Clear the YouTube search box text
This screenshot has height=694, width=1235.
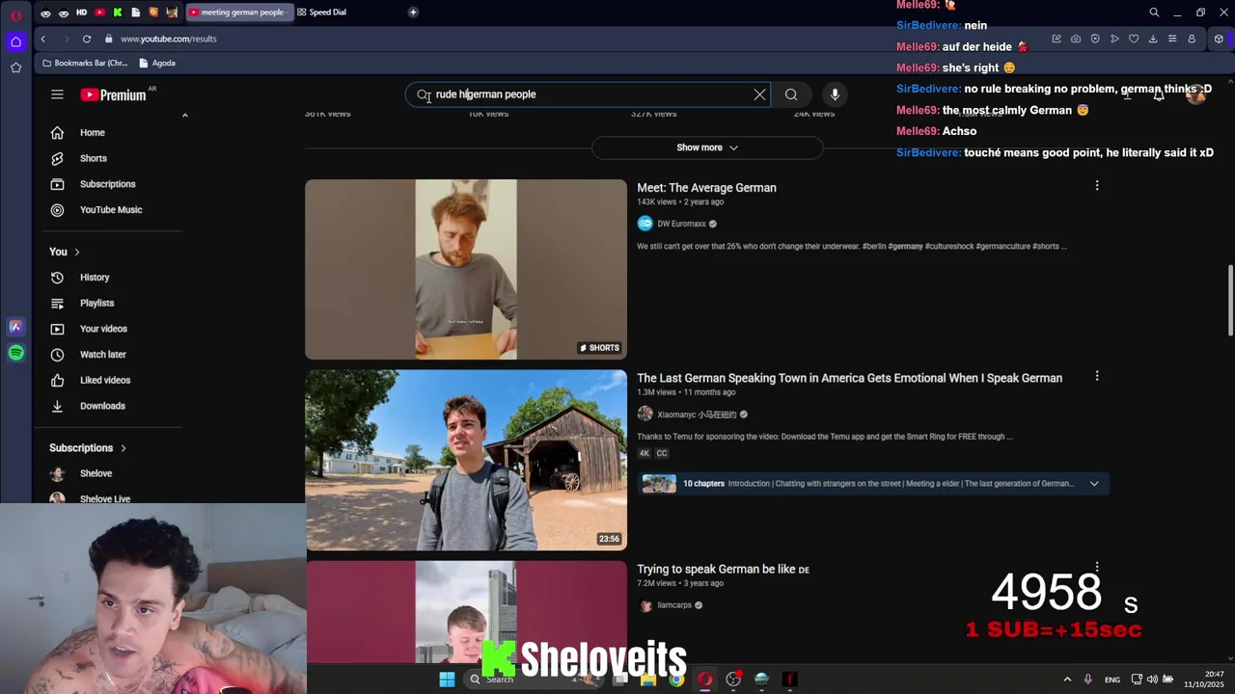(759, 94)
